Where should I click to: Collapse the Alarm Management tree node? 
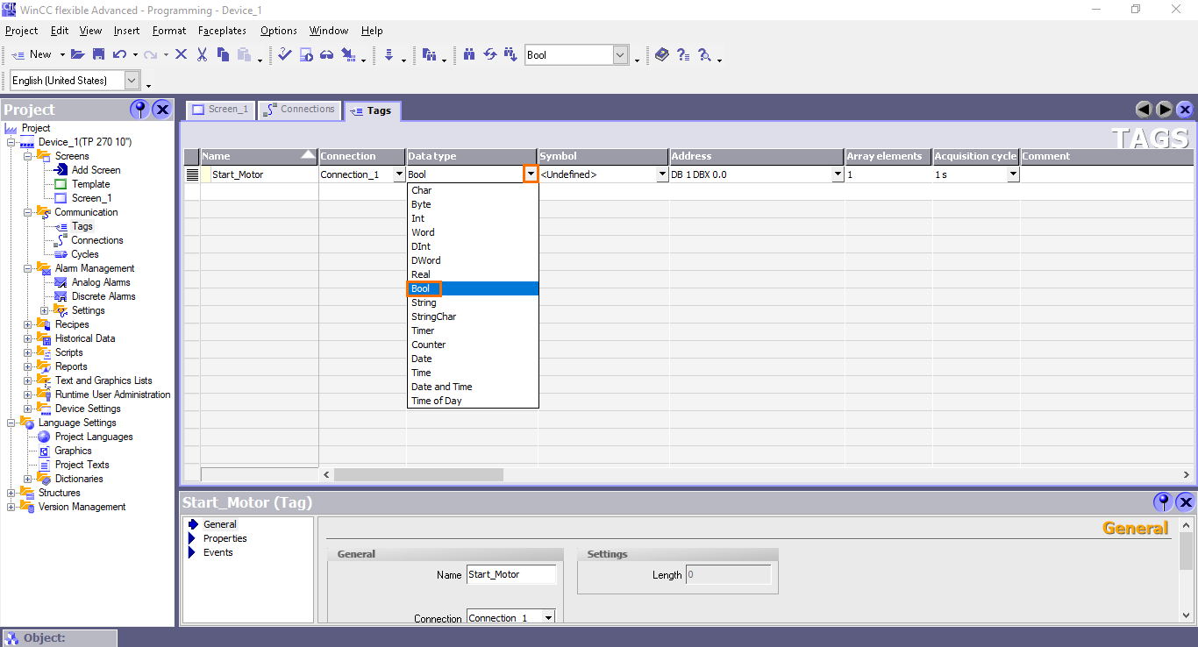28,268
